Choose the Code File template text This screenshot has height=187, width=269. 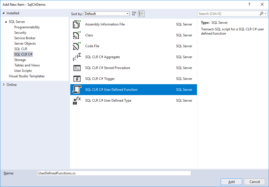coord(92,46)
